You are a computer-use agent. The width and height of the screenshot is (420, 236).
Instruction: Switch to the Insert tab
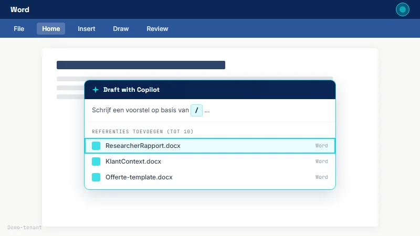pos(86,29)
